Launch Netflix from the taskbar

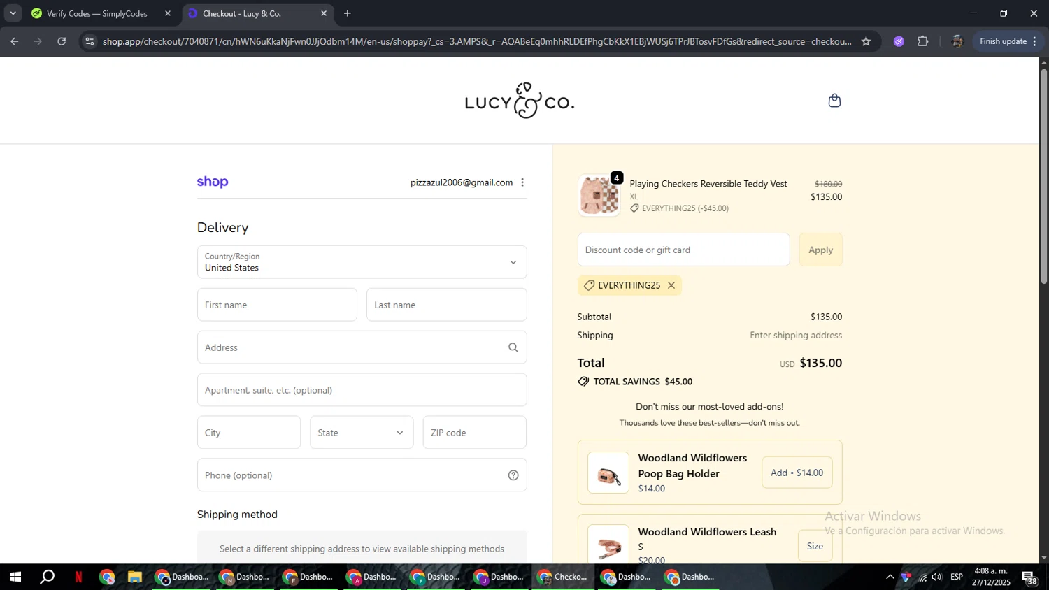click(x=78, y=577)
